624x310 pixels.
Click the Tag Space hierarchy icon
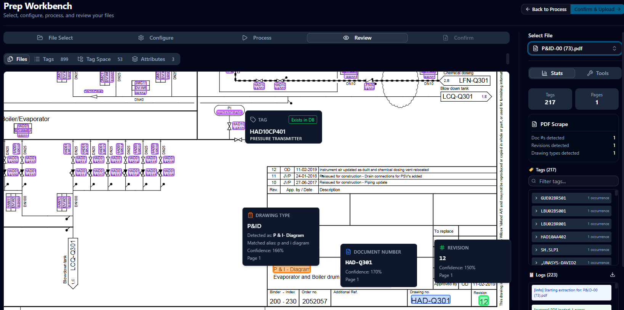80,59
